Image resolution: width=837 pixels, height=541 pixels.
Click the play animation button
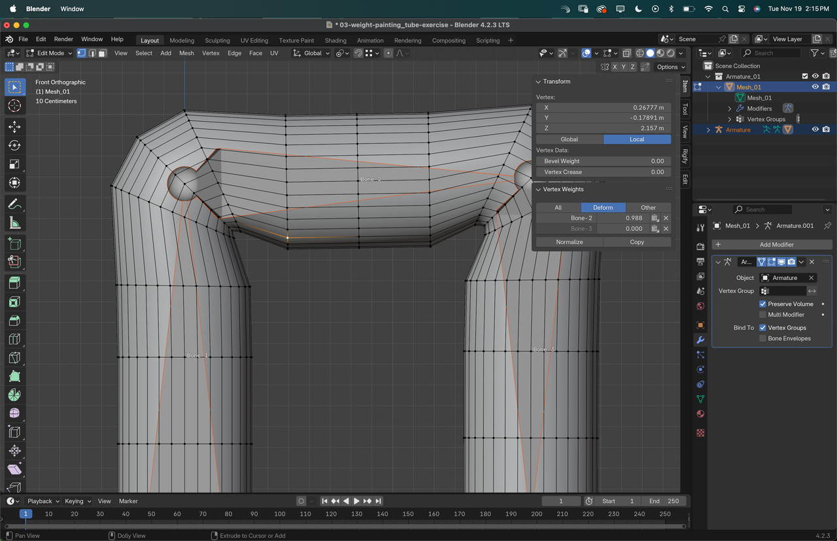point(356,501)
